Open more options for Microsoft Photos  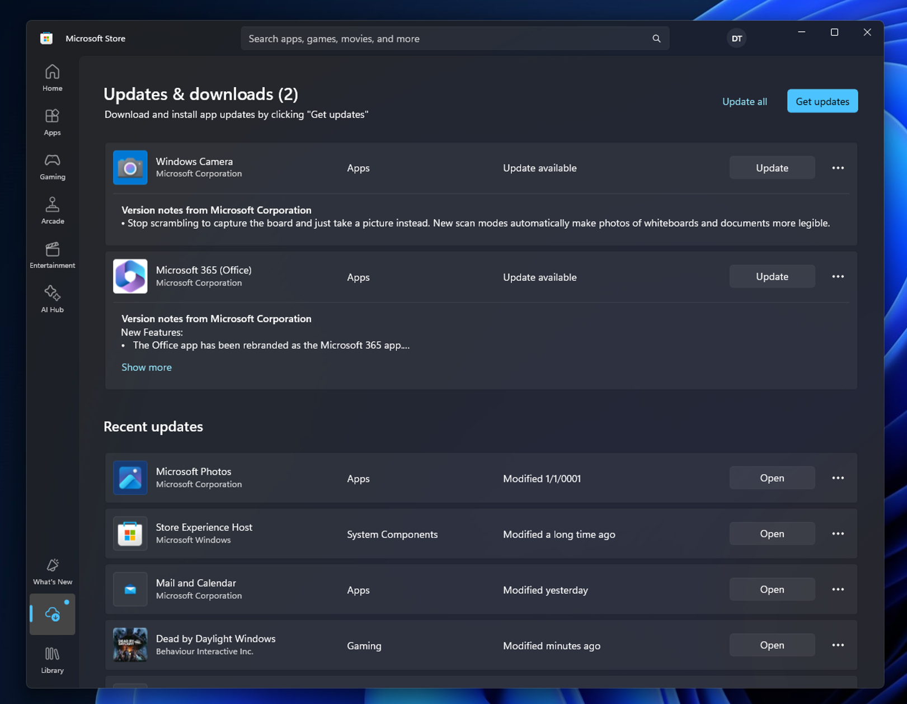(x=838, y=478)
